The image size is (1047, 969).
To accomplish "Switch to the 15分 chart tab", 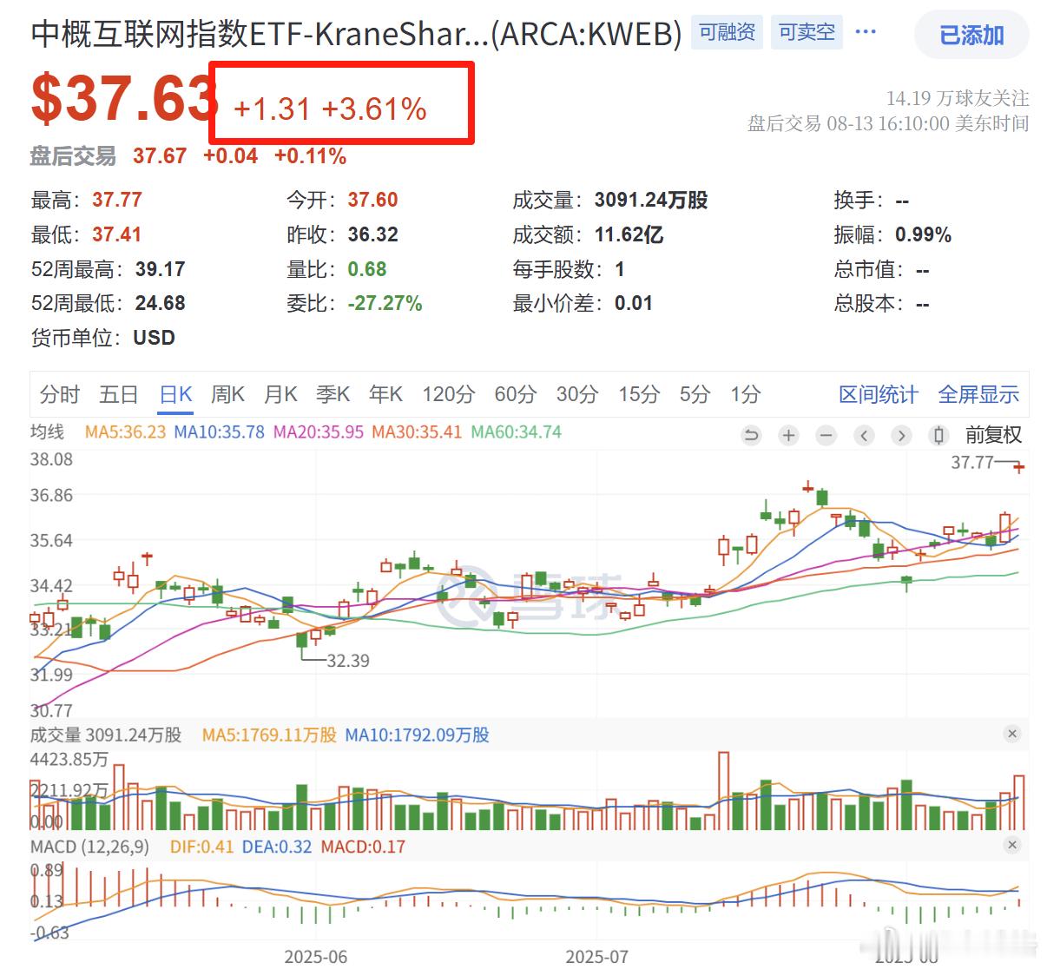I will click(639, 394).
